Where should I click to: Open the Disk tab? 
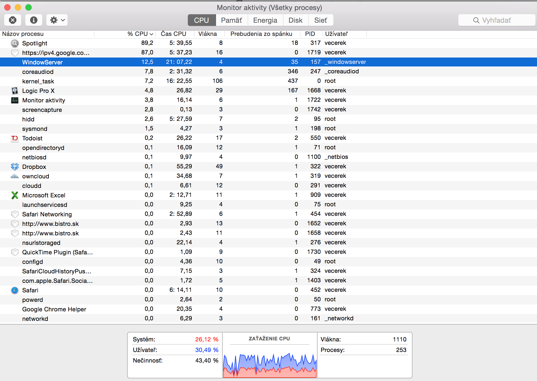point(295,20)
